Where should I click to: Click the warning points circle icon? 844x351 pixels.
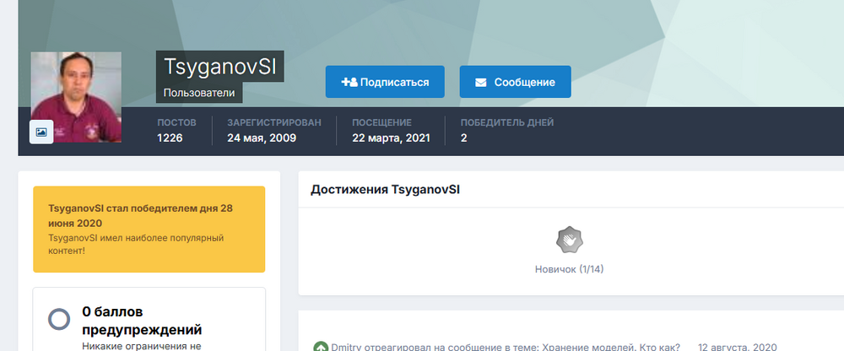click(59, 319)
